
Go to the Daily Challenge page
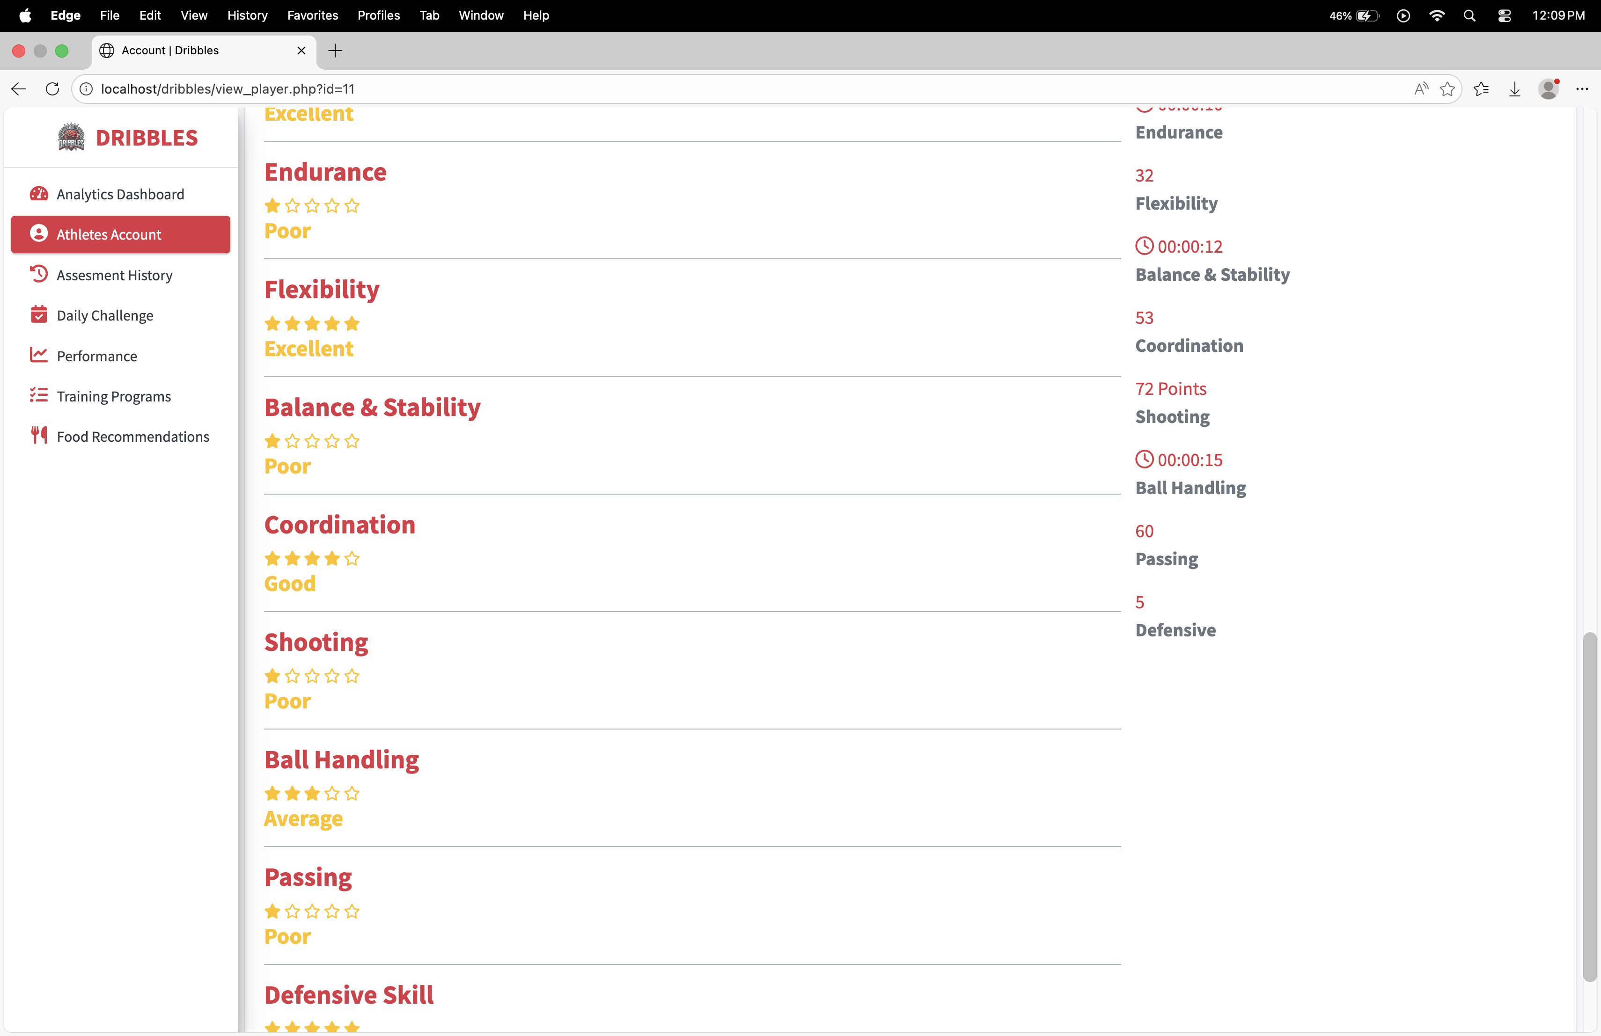(x=105, y=315)
